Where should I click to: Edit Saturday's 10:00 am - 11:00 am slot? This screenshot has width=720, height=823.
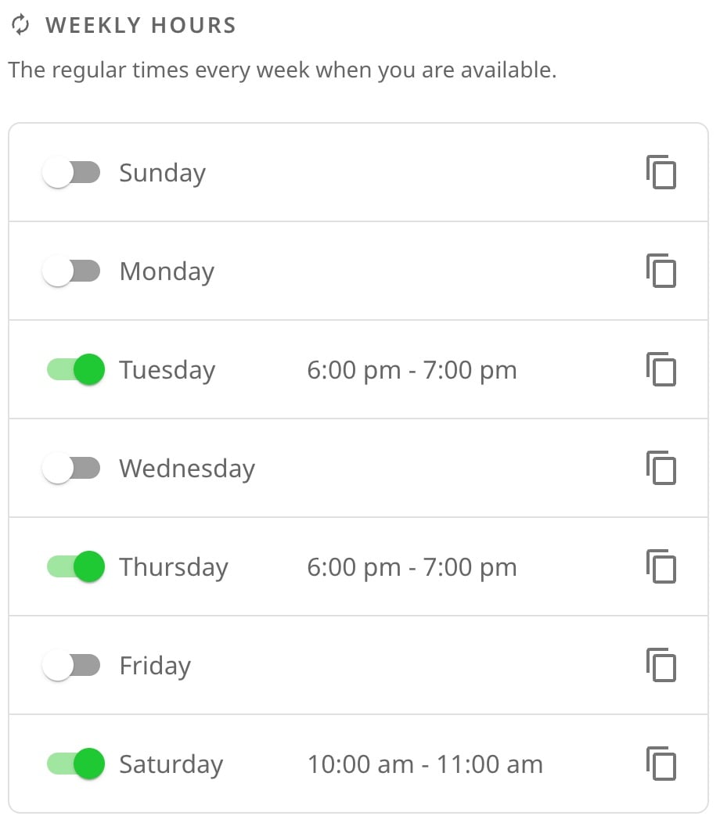pyautogui.click(x=425, y=764)
